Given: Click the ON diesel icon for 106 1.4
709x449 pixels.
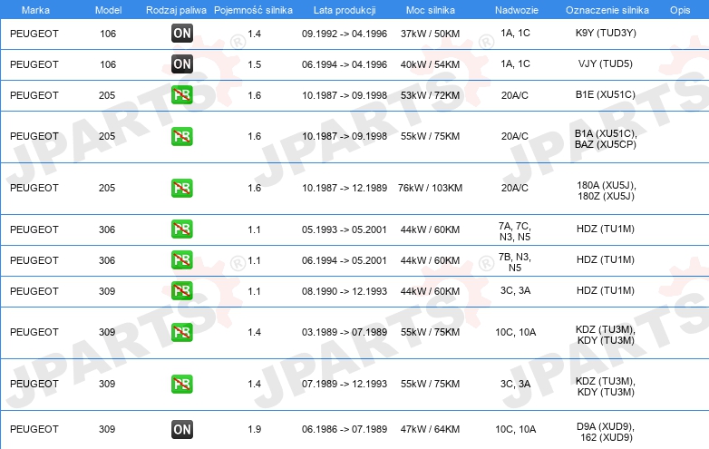Looking at the screenshot, I should (x=182, y=33).
